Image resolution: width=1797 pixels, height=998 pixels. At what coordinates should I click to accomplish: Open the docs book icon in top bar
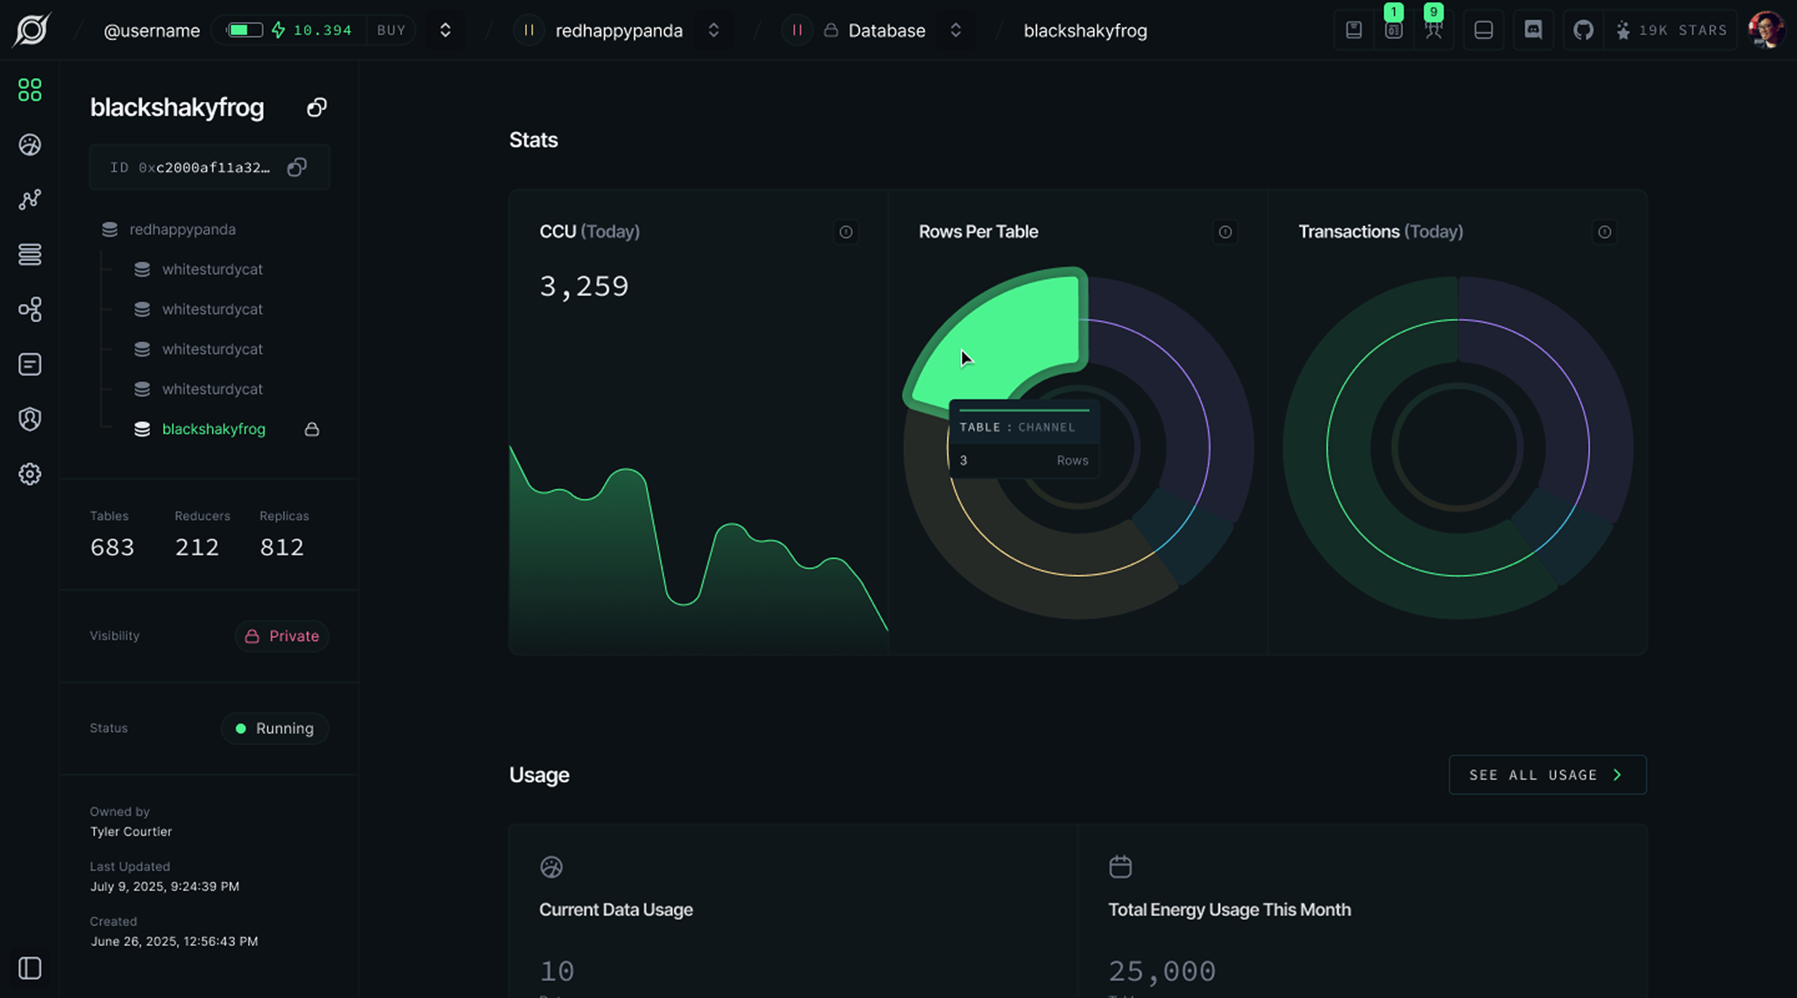click(x=1353, y=30)
